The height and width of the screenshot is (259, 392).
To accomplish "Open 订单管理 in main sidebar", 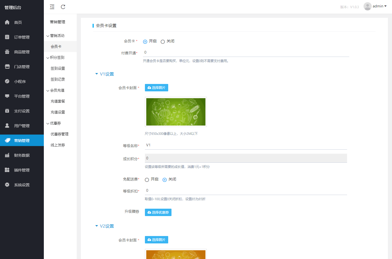I will pyautogui.click(x=22, y=37).
